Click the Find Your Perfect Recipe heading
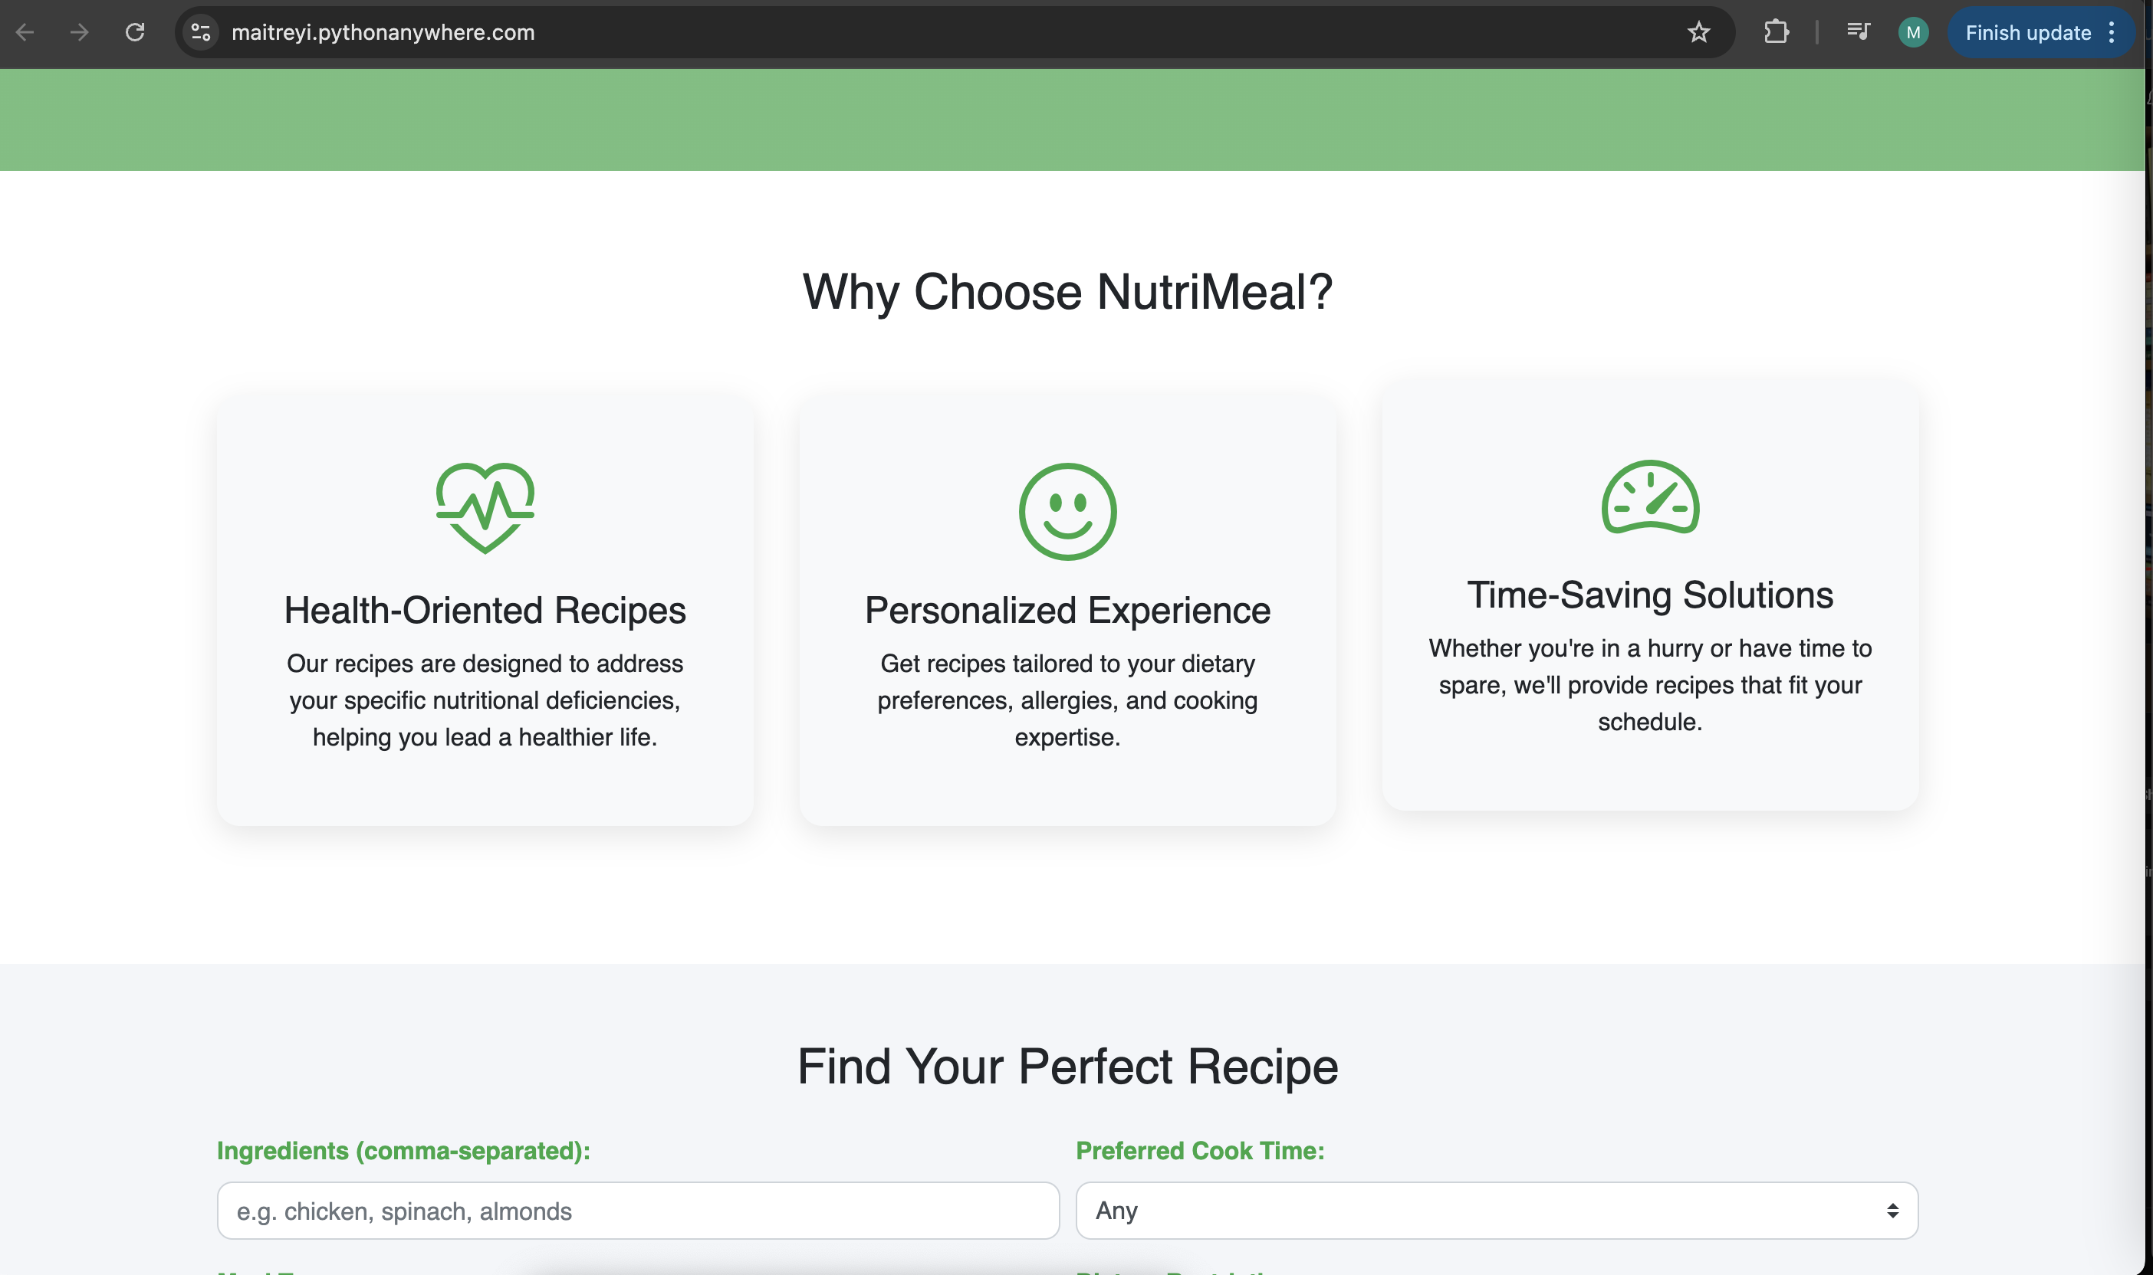 [1067, 1067]
